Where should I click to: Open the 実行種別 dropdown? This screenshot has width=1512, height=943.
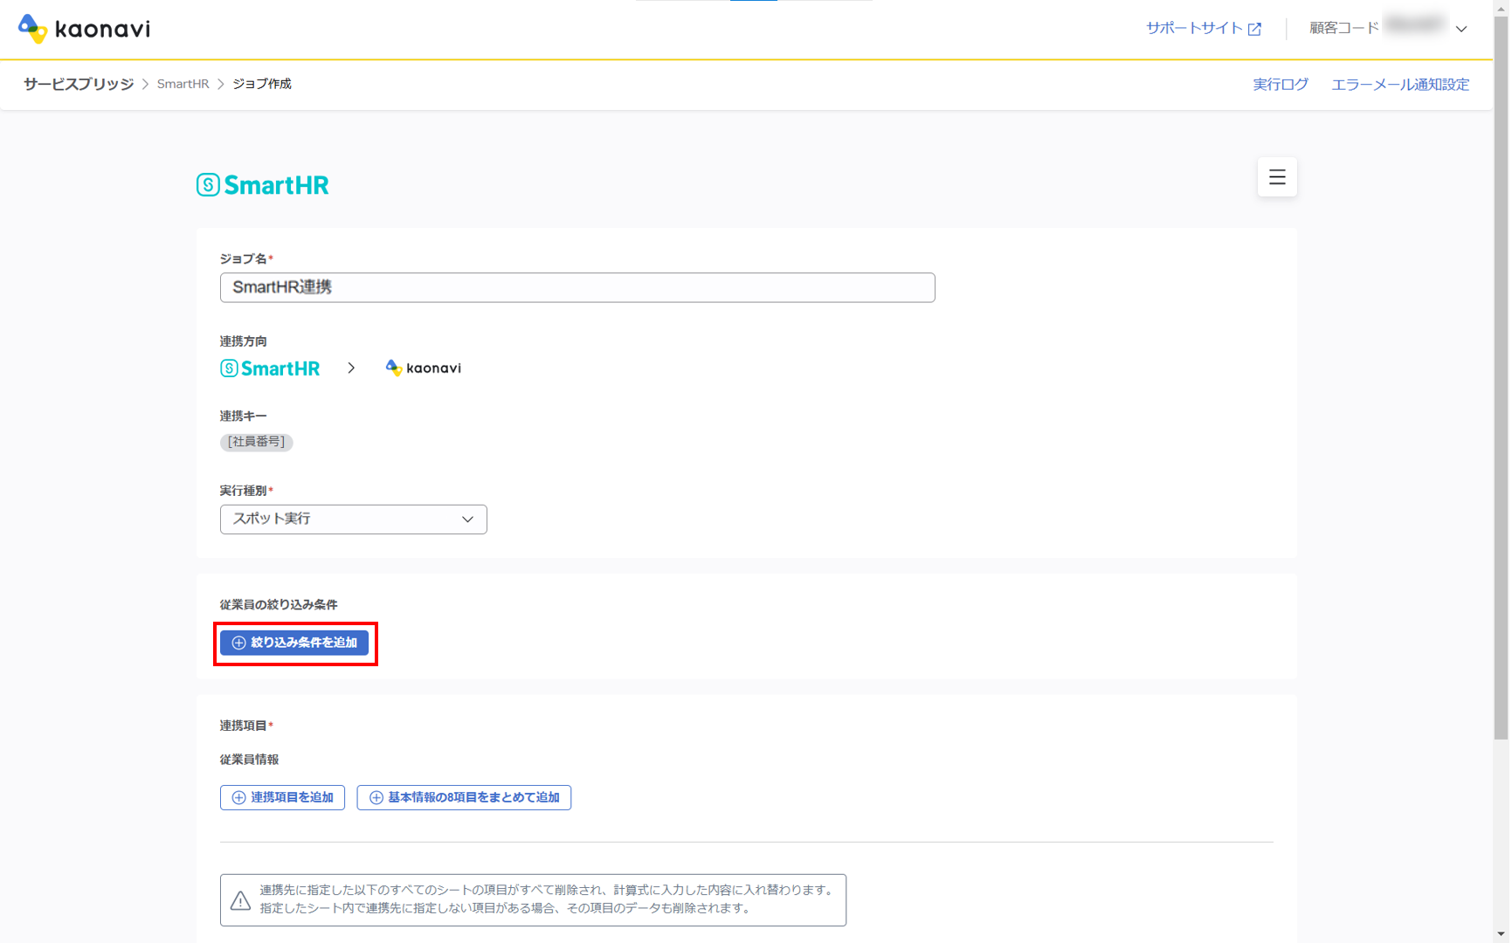(x=354, y=520)
